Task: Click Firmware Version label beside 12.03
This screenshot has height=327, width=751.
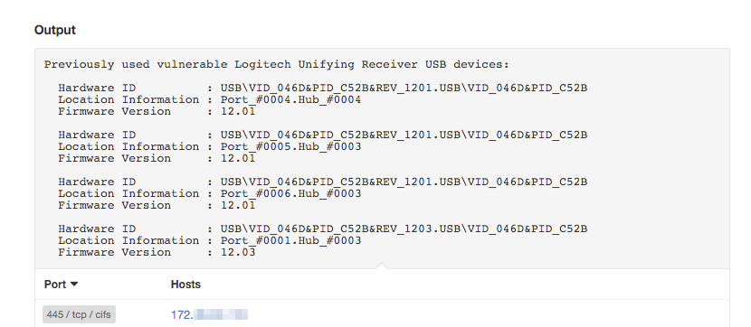Action: 115,252
